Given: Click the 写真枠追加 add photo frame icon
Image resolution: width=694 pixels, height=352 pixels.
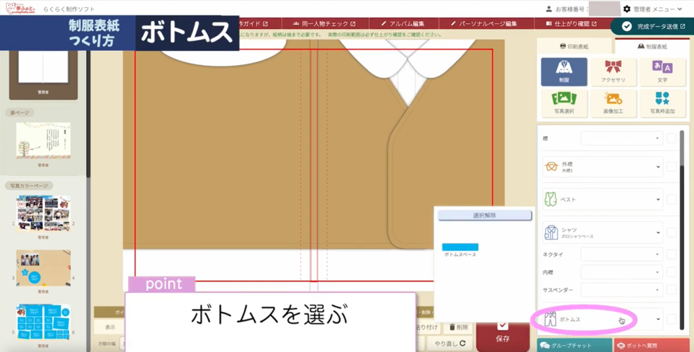Looking at the screenshot, I should (661, 102).
